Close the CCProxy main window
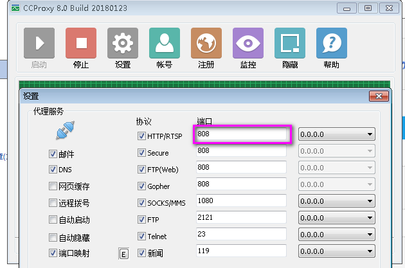Viewport: 405px width, 268px height. (389, 8)
